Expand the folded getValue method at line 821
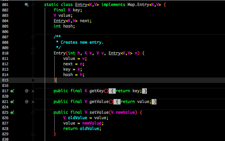Viewport: 225px width, 141px height. tap(33, 102)
